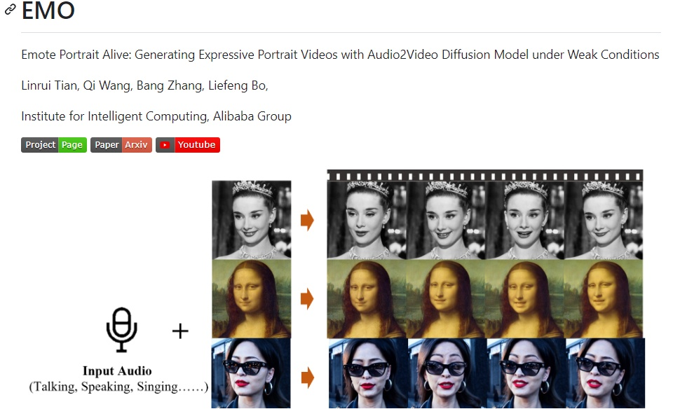Screen dimensions: 673x409
Task: Click the Input Audio label text
Action: [x=117, y=371]
